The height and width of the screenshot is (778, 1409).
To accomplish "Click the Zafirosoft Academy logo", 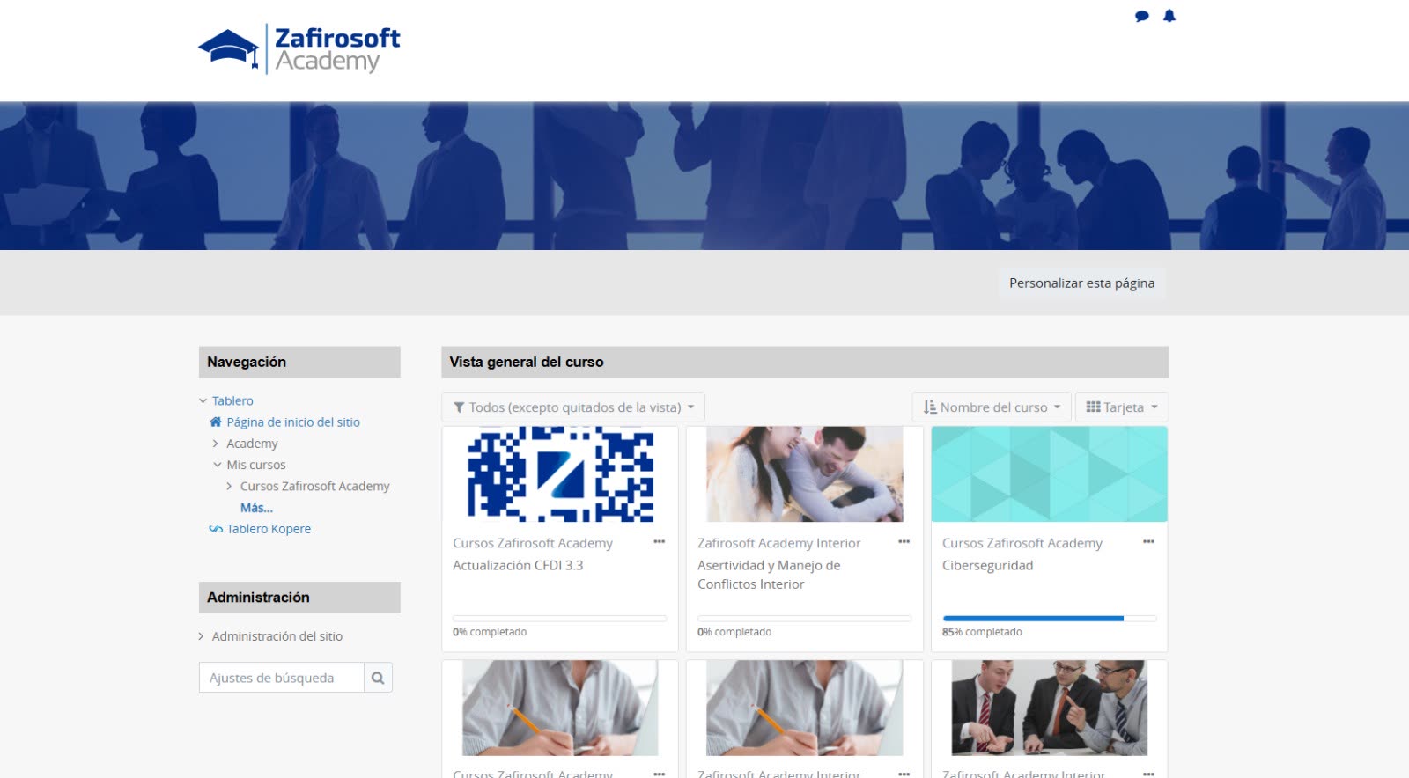I will pyautogui.click(x=299, y=49).
